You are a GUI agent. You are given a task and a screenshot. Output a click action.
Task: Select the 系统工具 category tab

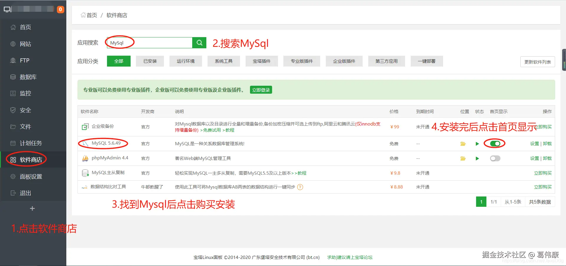coord(224,61)
